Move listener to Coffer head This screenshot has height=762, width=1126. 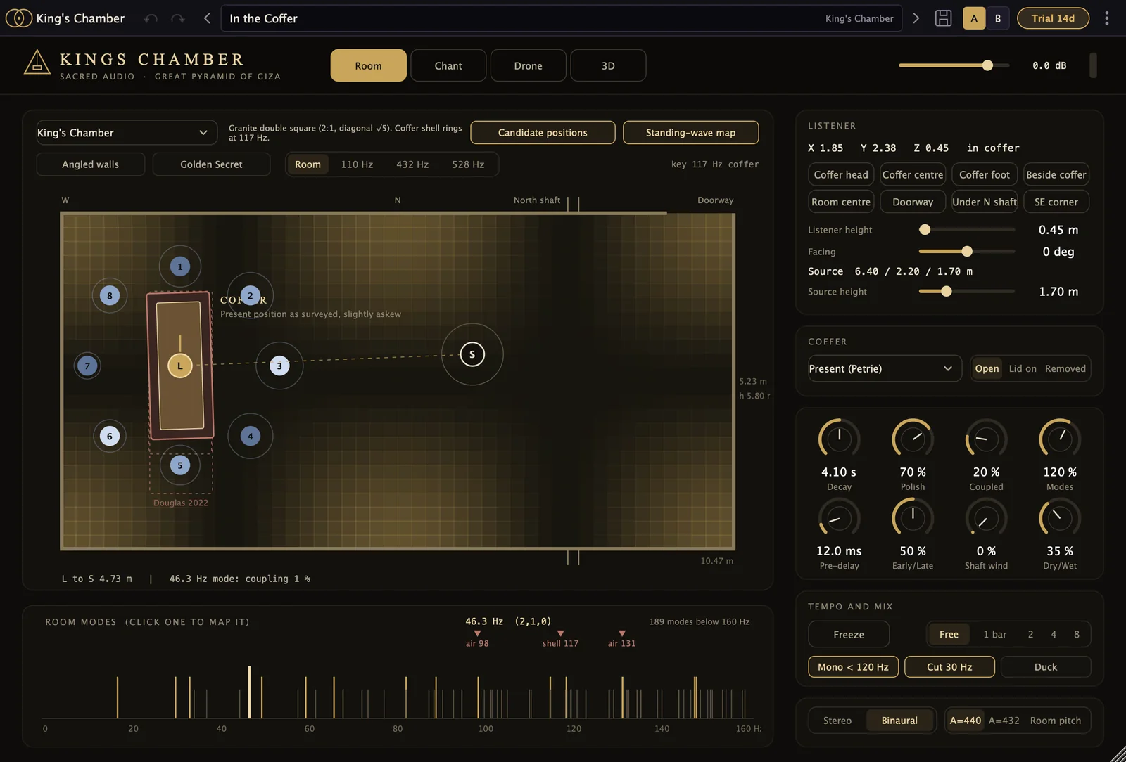pyautogui.click(x=841, y=174)
